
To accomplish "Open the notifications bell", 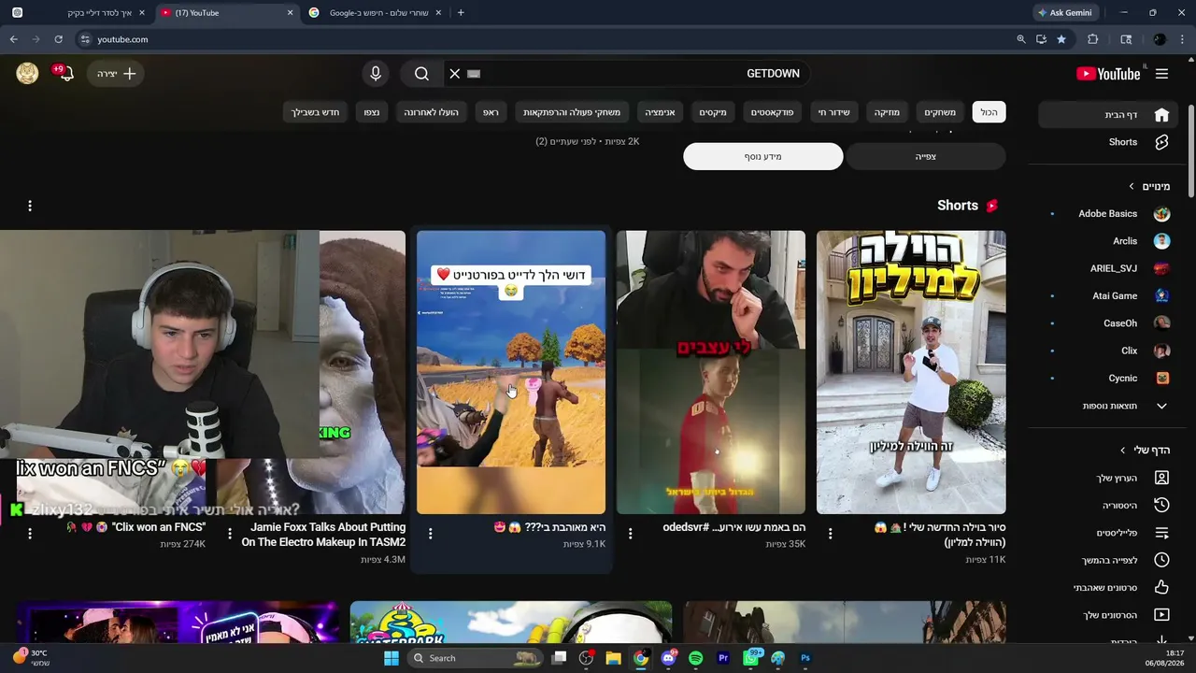I will click(65, 74).
